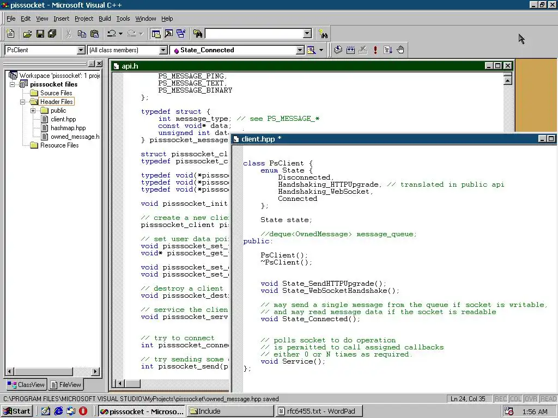Click the api.h vertical scroll up arrow
This screenshot has width=558, height=418.
[x=508, y=81]
